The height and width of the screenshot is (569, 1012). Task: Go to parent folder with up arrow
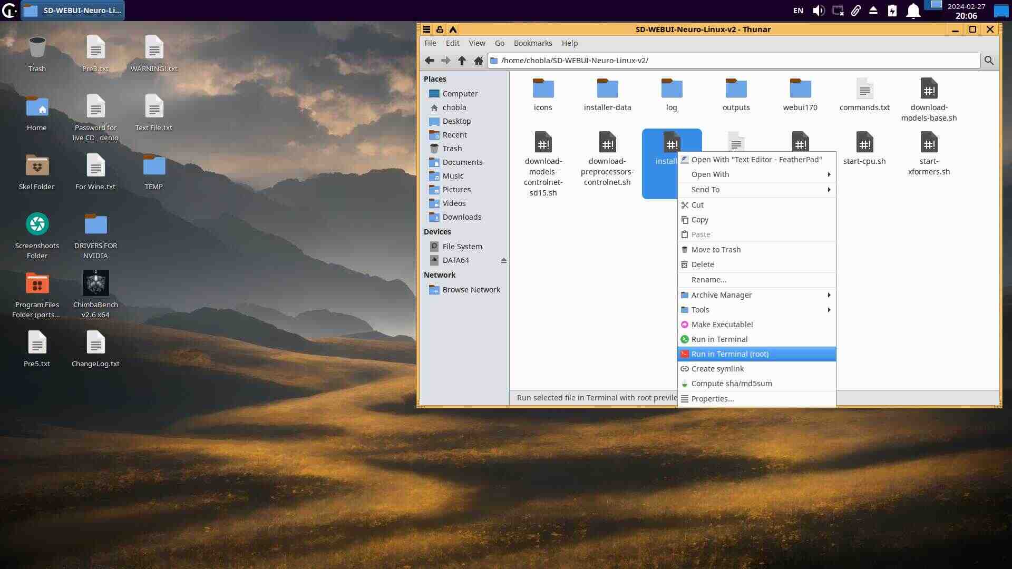462,61
